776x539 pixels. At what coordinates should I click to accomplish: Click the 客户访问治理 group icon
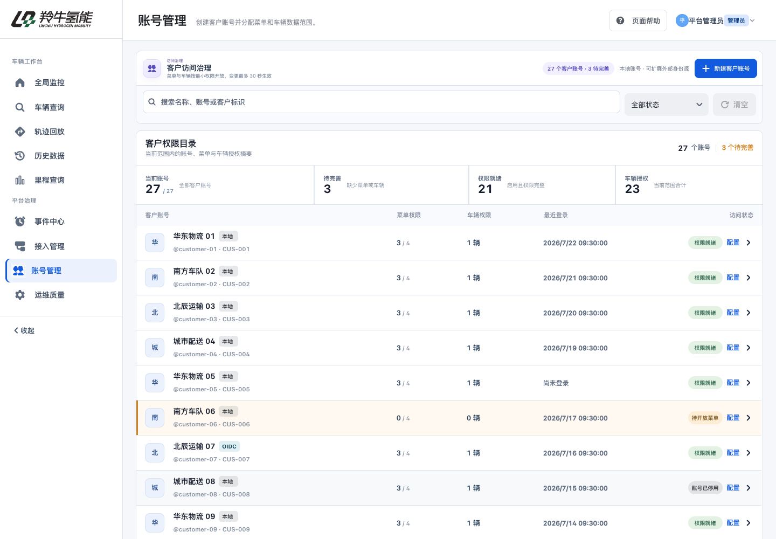(152, 68)
